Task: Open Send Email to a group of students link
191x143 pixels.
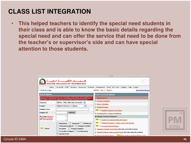Action: 109,113
